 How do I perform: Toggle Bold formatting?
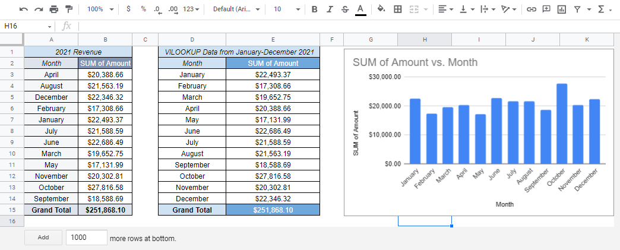[x=314, y=10]
